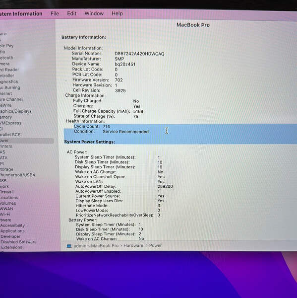The image size is (297, 298).
Task: Click the Hibernate Mode line
Action: (118, 206)
